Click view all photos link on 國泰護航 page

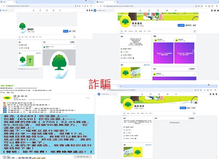coord(147,65)
